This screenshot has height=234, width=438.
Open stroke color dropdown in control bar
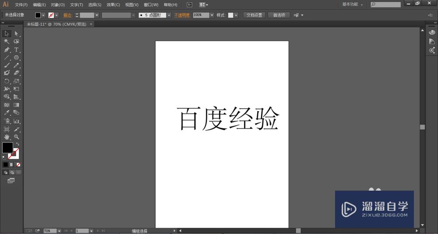point(57,15)
